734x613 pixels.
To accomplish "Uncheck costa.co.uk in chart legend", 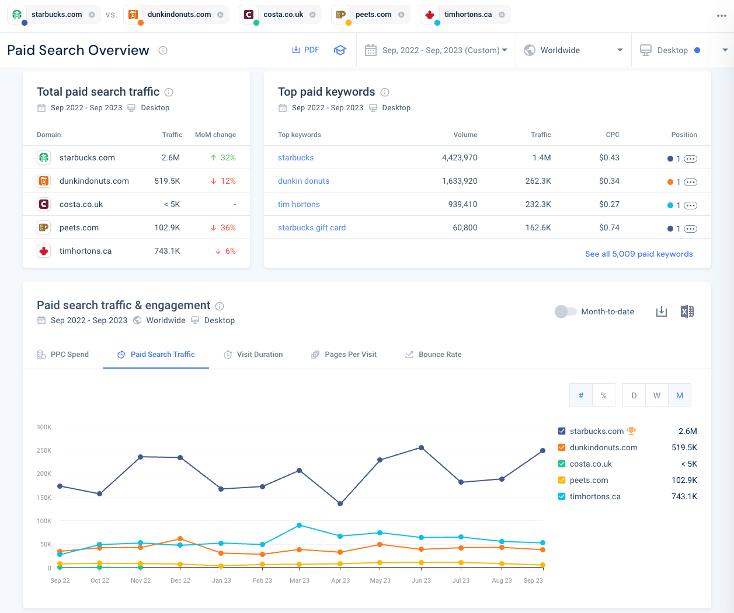I will pyautogui.click(x=562, y=464).
